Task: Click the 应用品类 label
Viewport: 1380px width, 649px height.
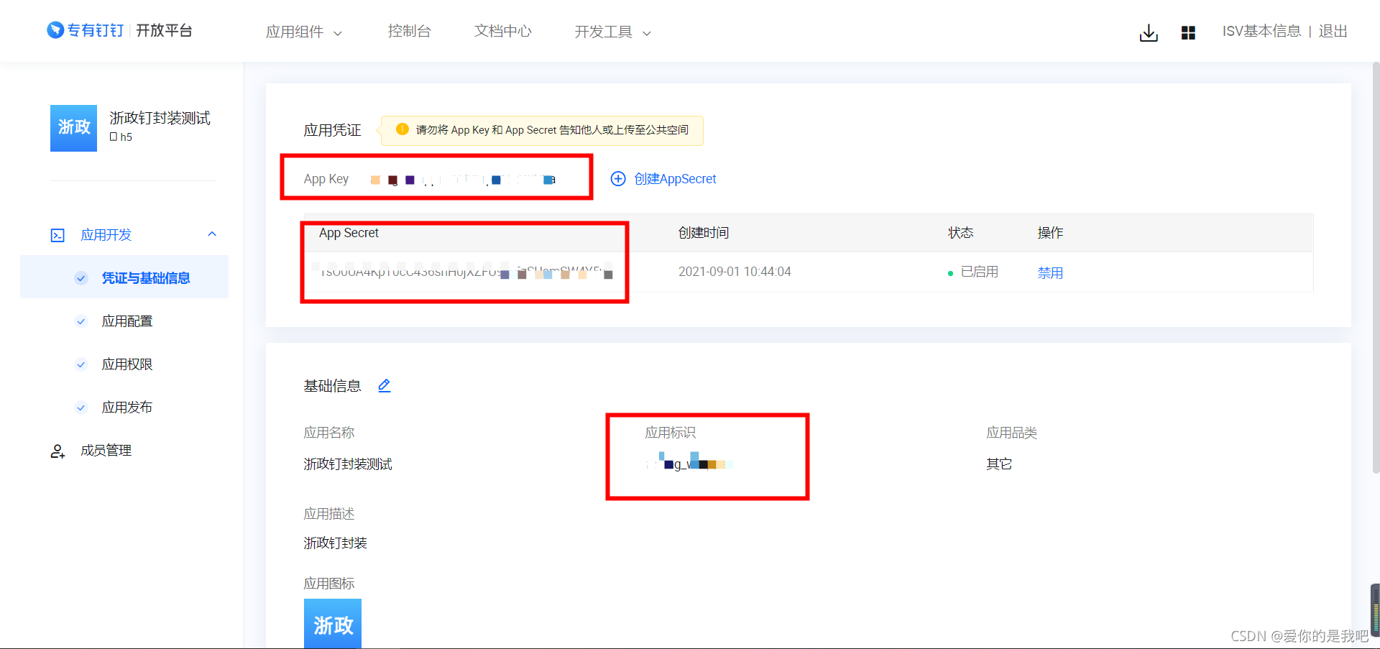Action: (x=1011, y=433)
